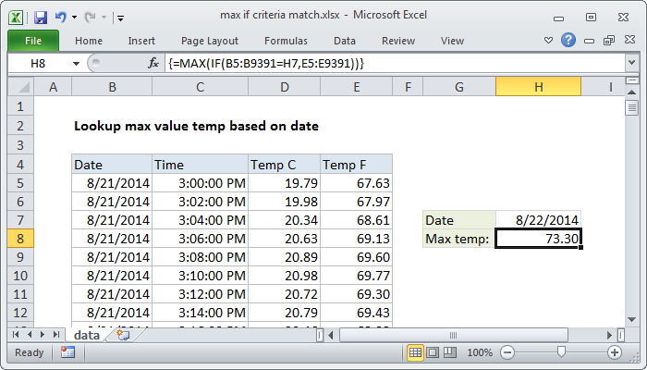Undo the last action
The height and width of the screenshot is (370, 647).
tap(61, 17)
